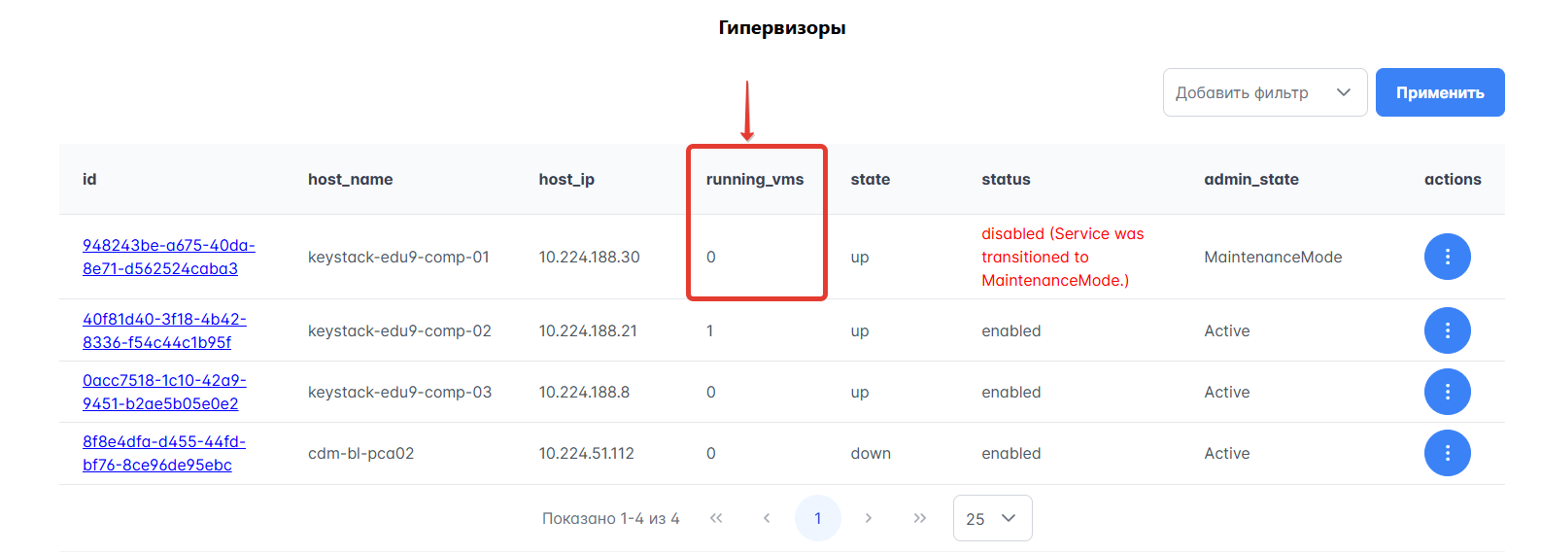The image size is (1541, 554).
Task: Click the admin_state column header
Action: (1250, 179)
